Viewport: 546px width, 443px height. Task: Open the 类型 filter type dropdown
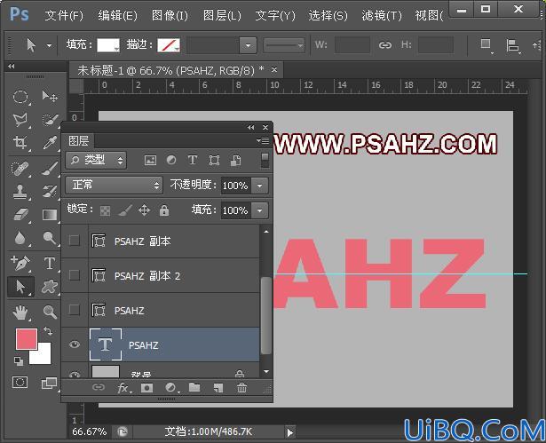pyautogui.click(x=96, y=160)
